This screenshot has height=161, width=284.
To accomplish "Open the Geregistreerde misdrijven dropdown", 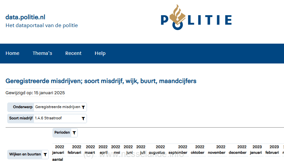I will [60, 107].
